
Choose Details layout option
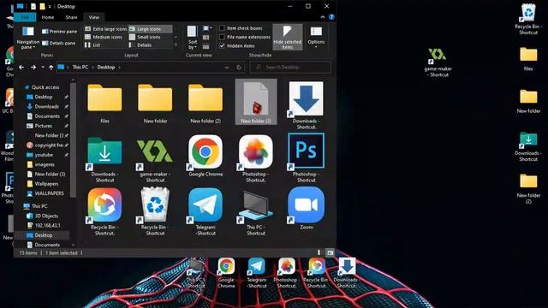[x=140, y=45]
